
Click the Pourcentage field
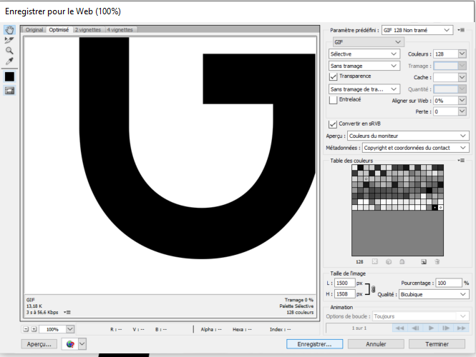coord(449,283)
